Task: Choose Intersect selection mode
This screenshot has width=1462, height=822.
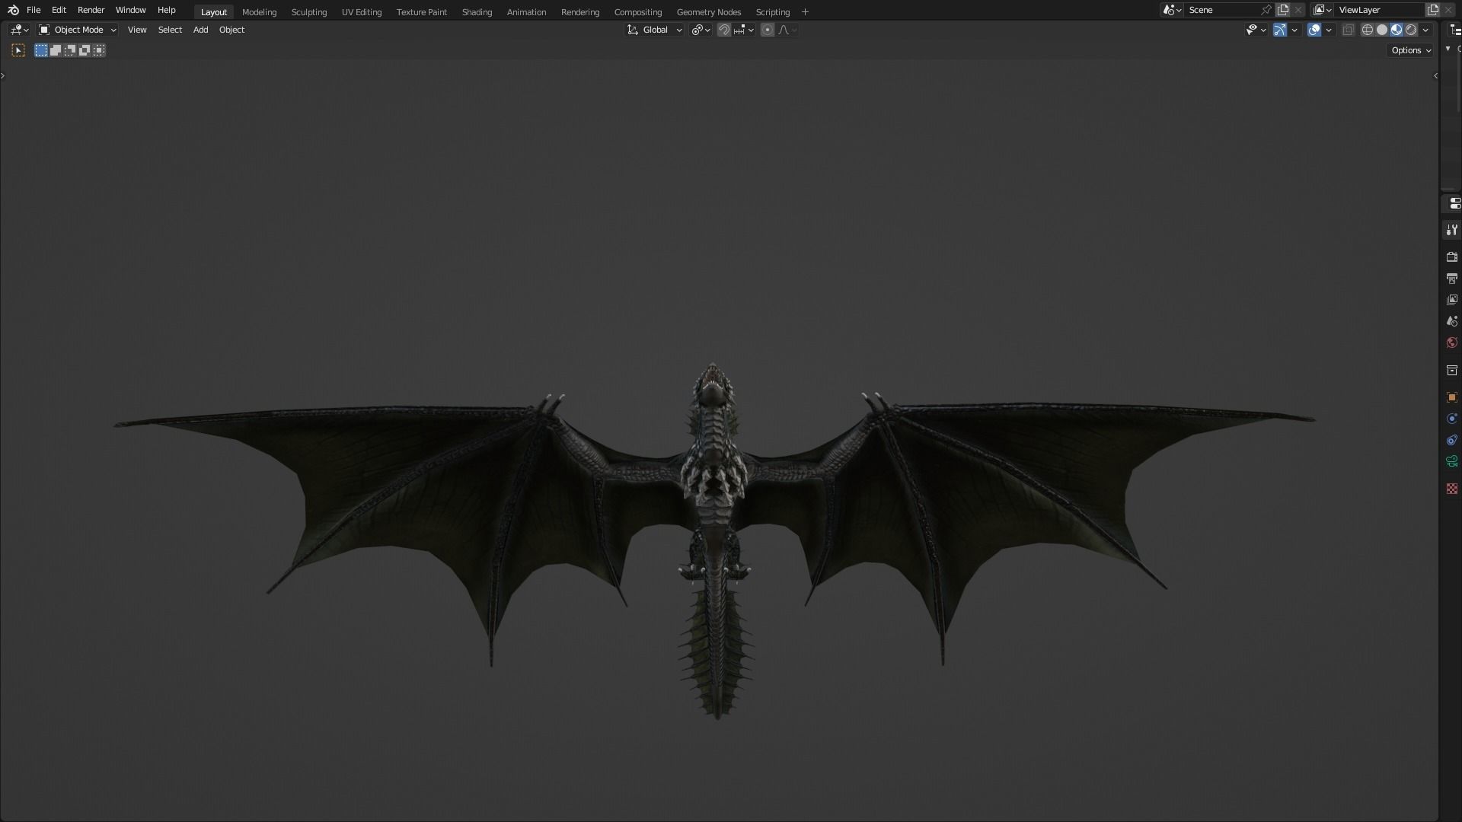Action: pos(99,50)
